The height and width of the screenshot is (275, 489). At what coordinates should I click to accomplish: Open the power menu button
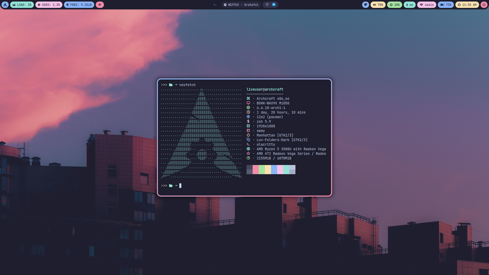[x=484, y=5]
